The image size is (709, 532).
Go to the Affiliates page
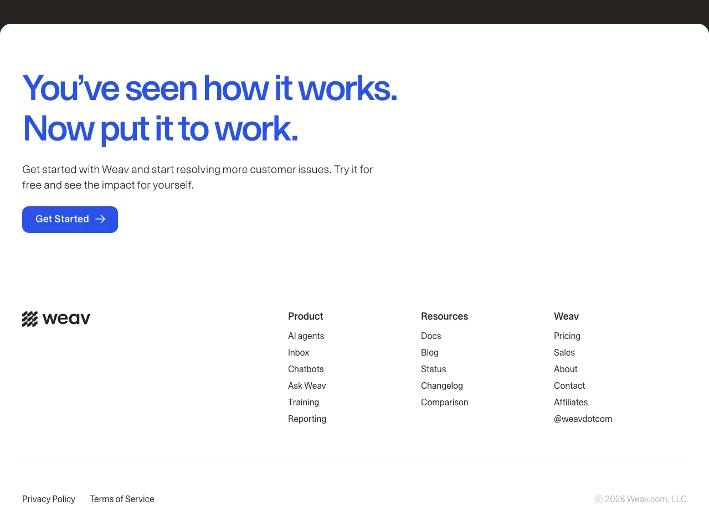(571, 402)
